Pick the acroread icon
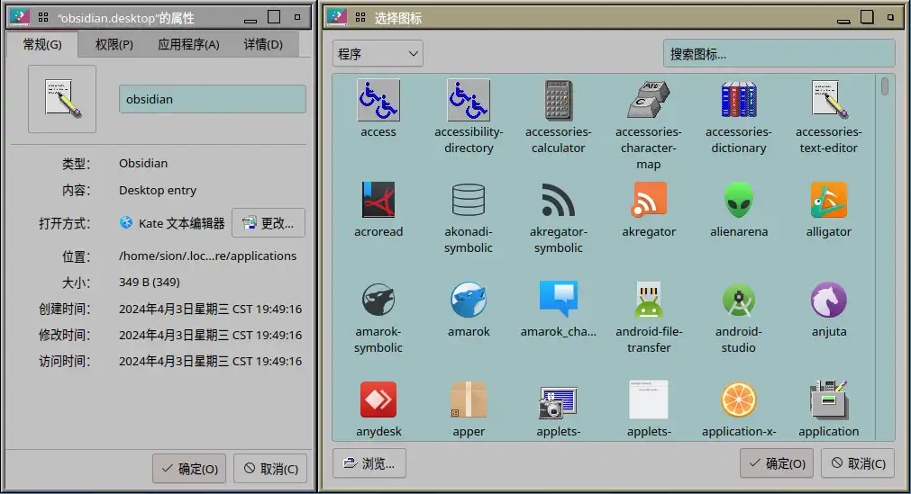911x494 pixels. (x=378, y=201)
